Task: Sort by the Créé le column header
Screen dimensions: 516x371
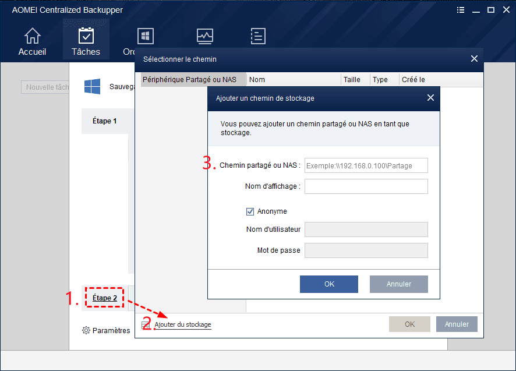Action: [441, 80]
